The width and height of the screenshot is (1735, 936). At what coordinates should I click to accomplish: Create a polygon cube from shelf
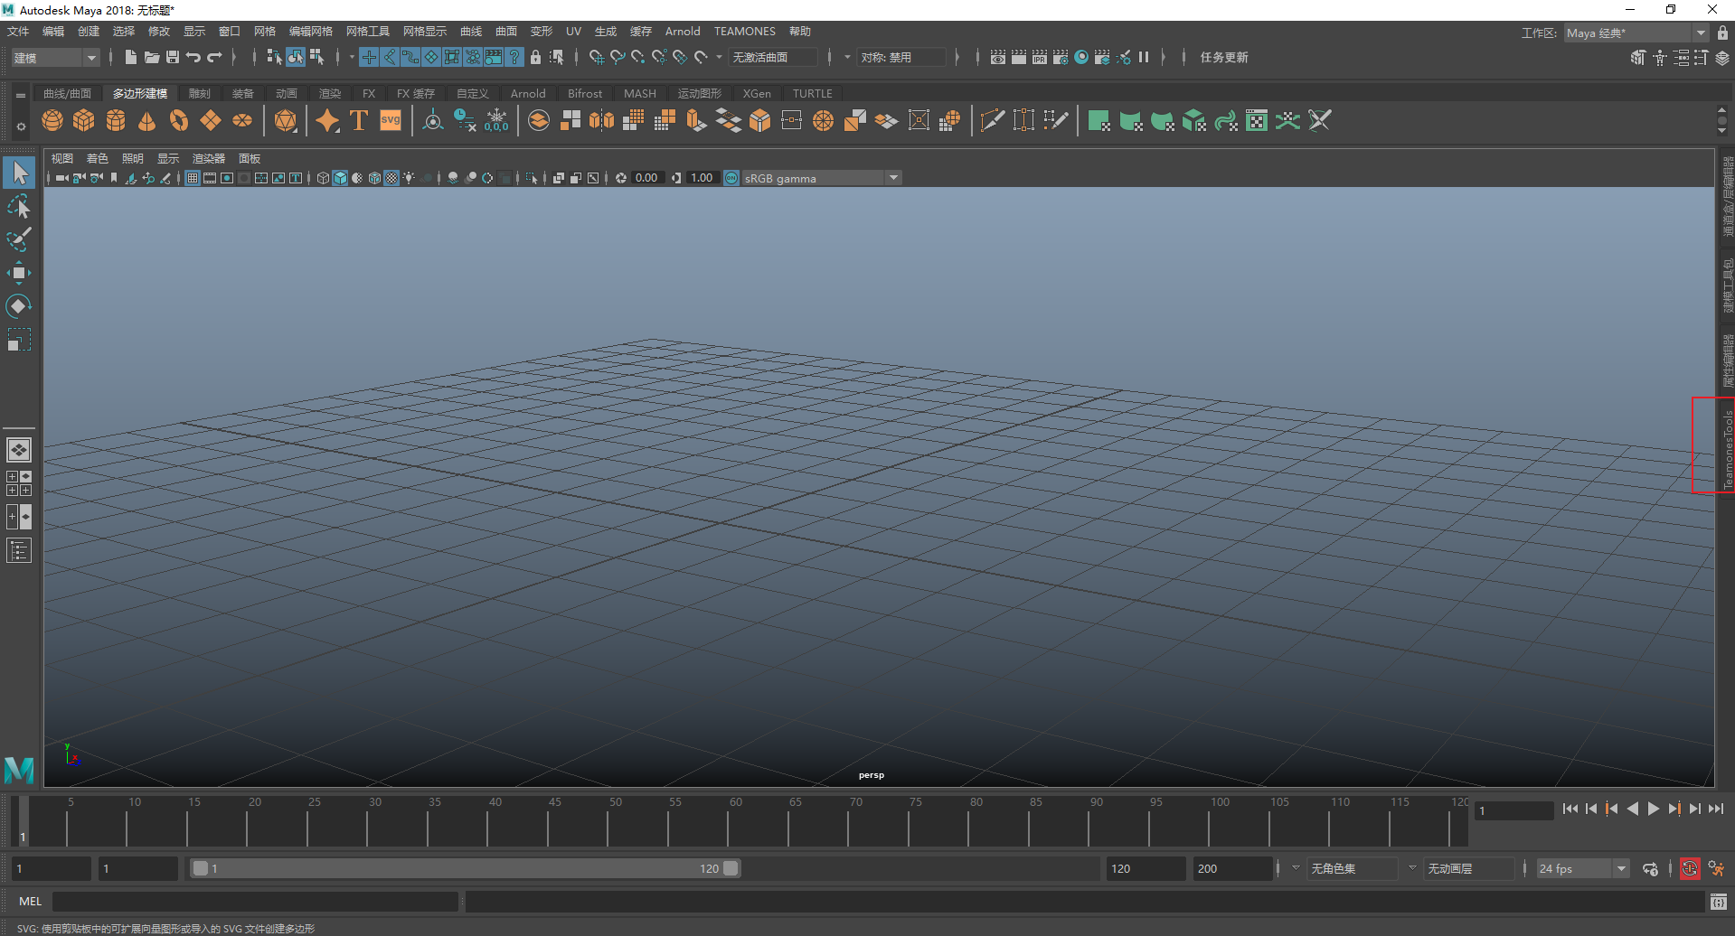[84, 120]
